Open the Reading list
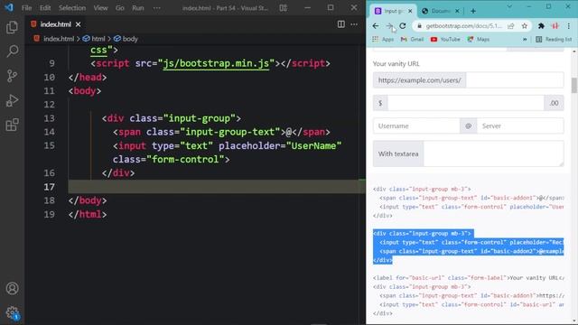Image resolution: width=578 pixels, height=325 pixels. click(554, 39)
